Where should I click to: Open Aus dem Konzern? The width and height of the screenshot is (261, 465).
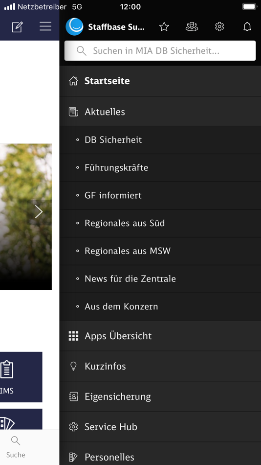160,306
